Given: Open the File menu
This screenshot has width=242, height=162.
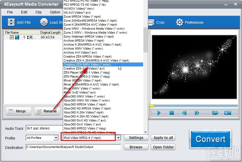Looking at the screenshot, I should pos(10,12).
